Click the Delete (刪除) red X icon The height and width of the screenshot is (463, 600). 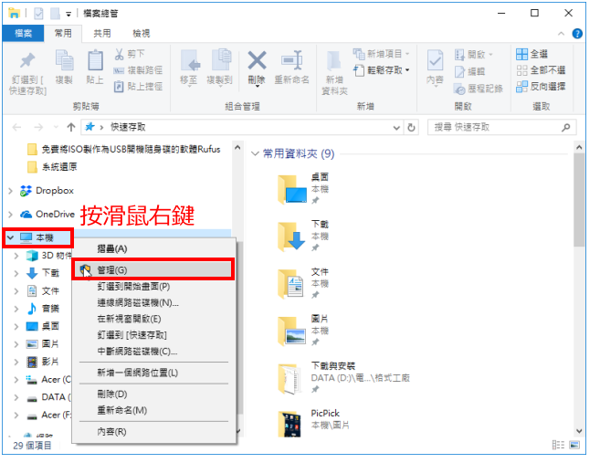[257, 61]
